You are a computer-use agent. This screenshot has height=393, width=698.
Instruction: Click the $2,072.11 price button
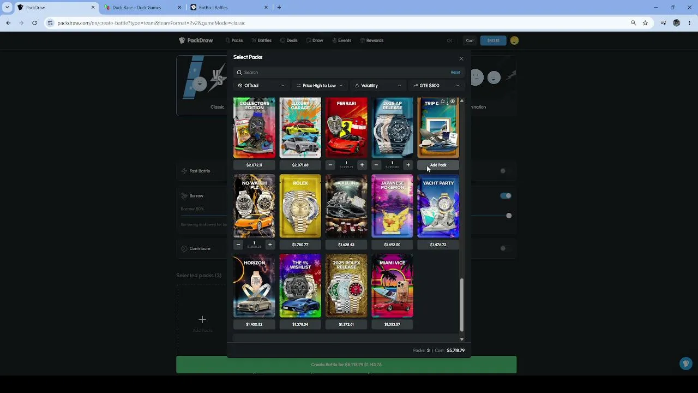[x=254, y=165]
